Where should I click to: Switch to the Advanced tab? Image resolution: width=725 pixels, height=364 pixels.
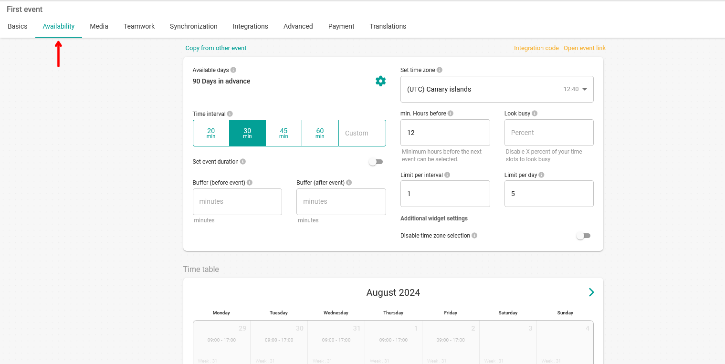point(298,26)
